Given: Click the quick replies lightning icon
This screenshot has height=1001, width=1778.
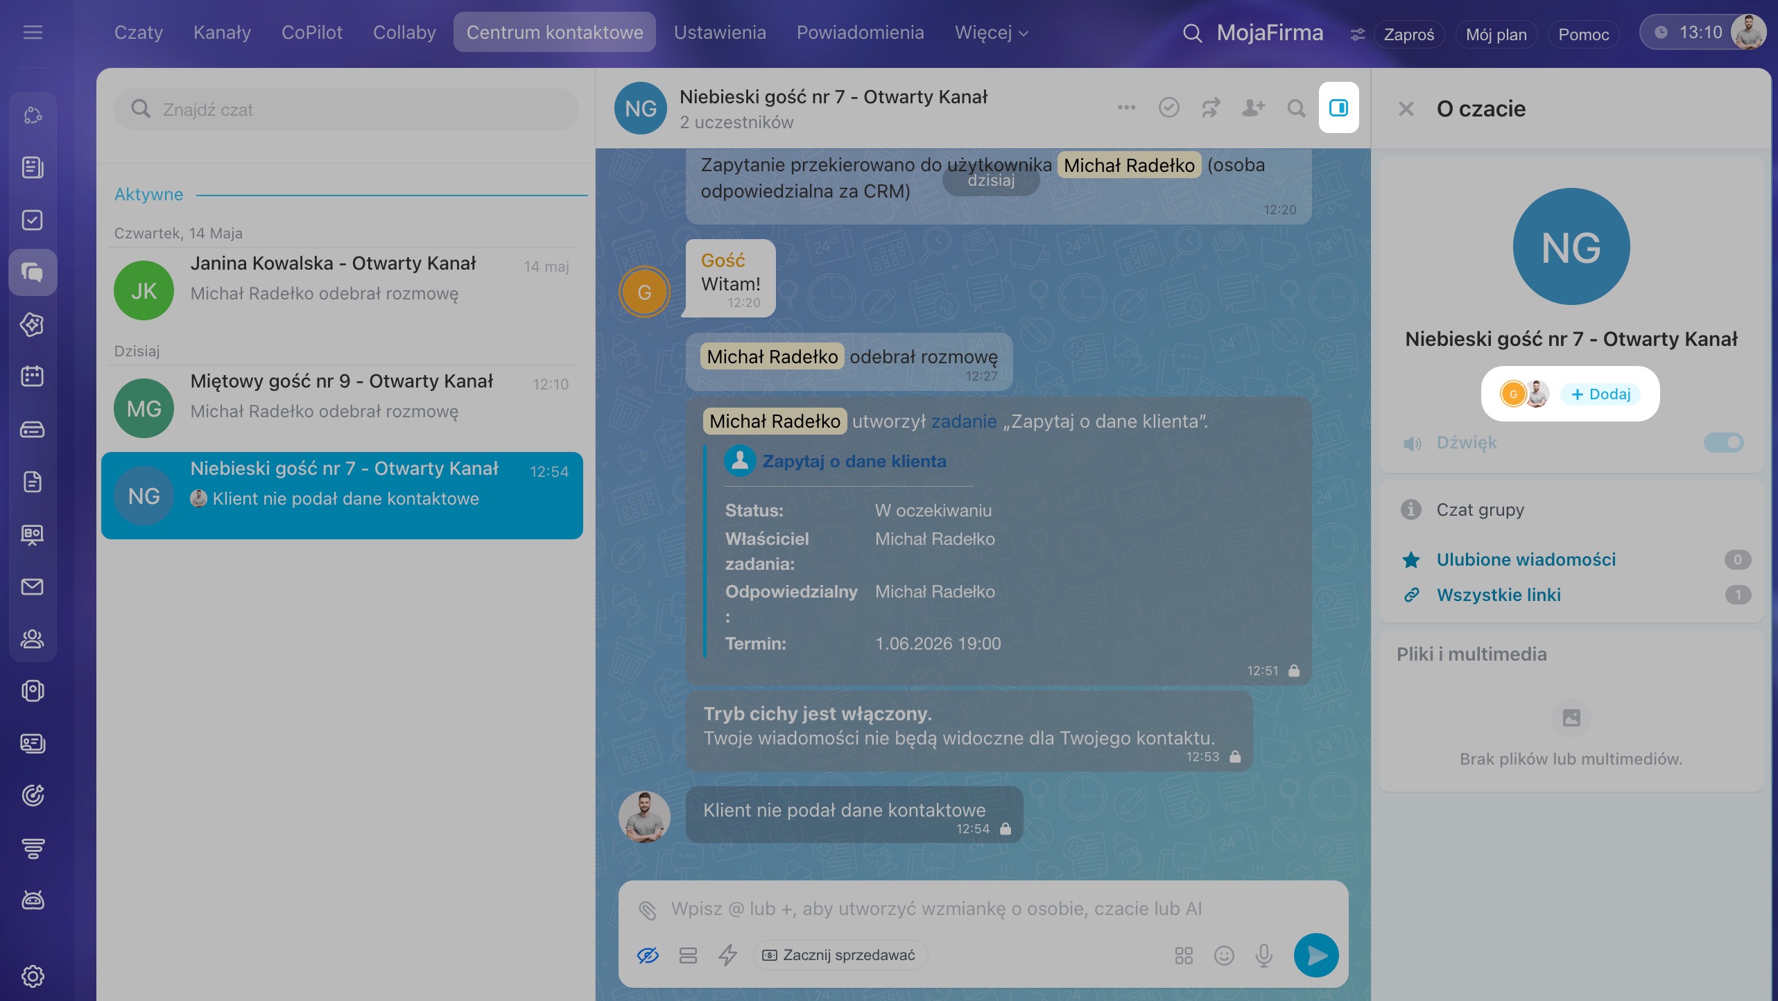Looking at the screenshot, I should pyautogui.click(x=727, y=955).
